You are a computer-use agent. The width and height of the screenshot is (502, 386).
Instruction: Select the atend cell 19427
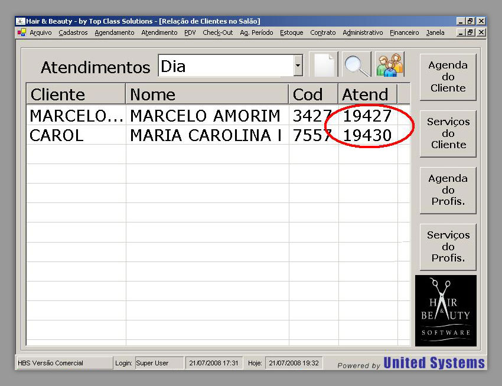[368, 116]
